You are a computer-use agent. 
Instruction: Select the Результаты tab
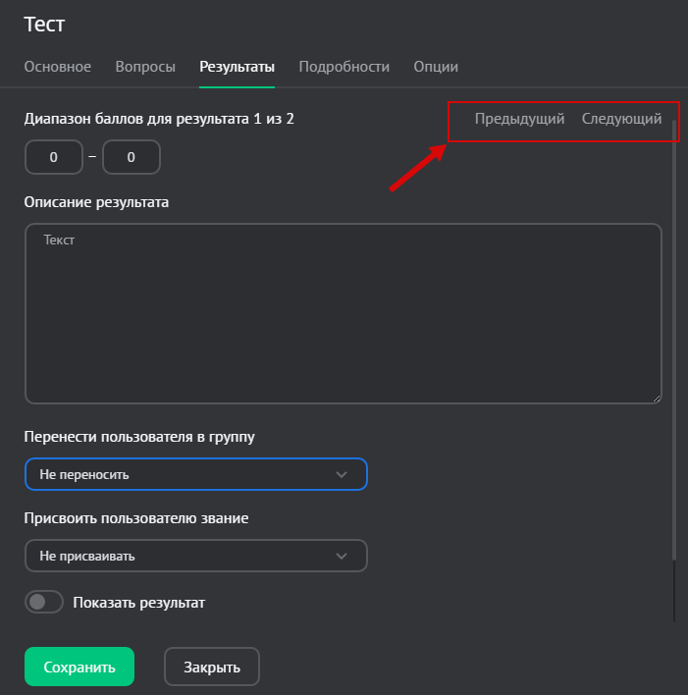[237, 67]
